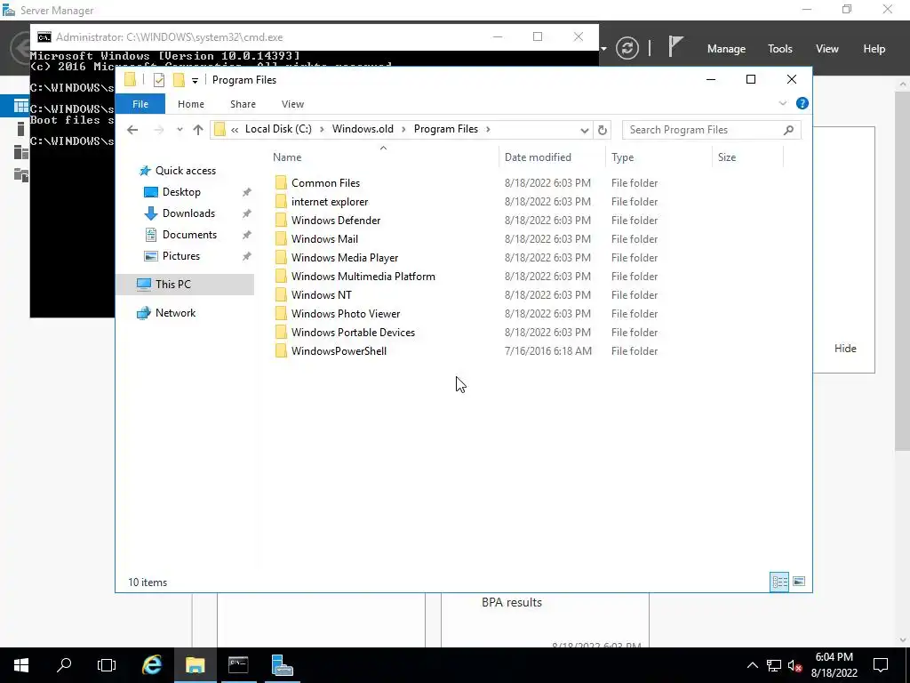
Task: Click the New folder quick access toolbar icon
Action: click(x=179, y=80)
